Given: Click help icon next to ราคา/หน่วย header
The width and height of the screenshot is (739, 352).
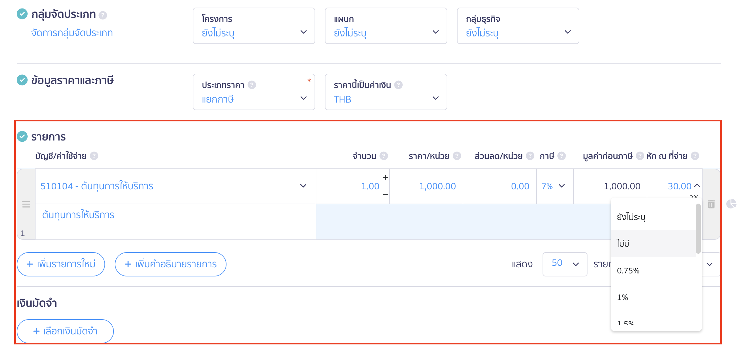Looking at the screenshot, I should tap(457, 156).
